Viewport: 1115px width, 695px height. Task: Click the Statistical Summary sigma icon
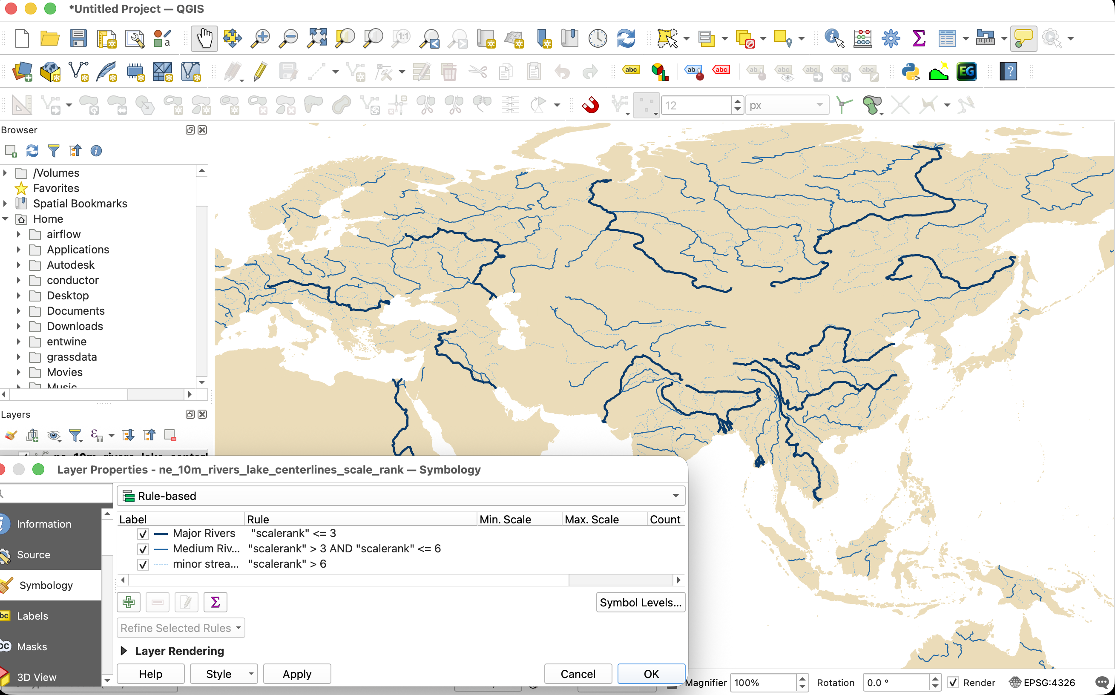[918, 38]
